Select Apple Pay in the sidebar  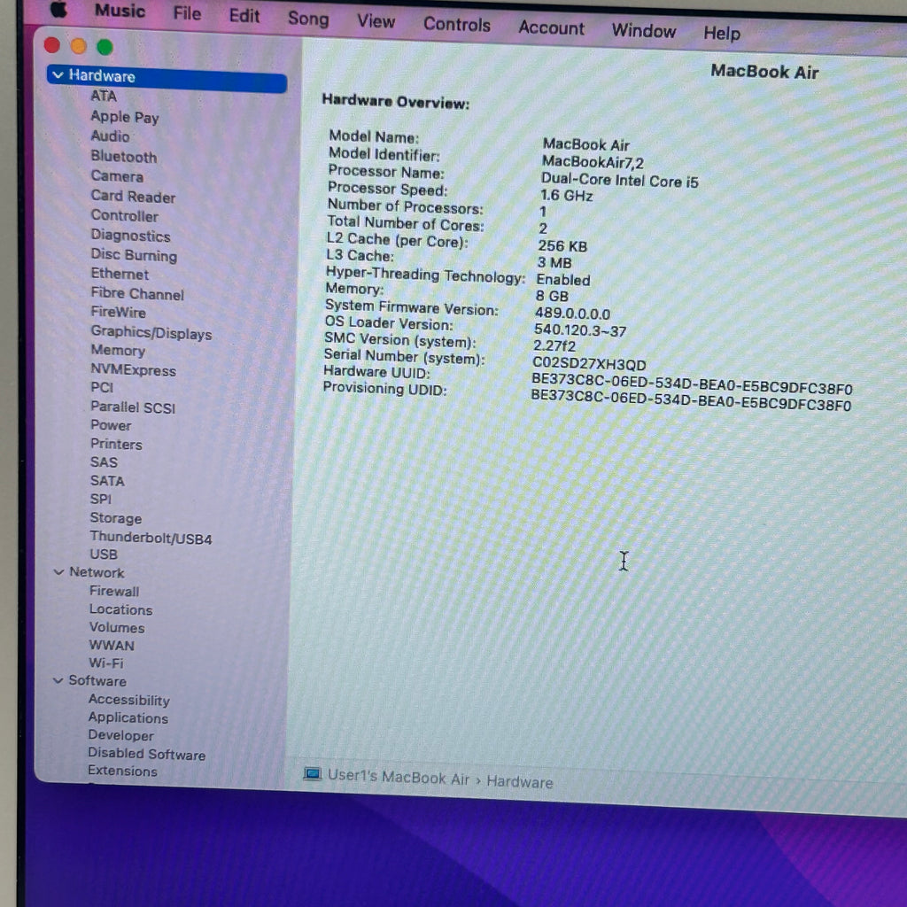point(124,117)
